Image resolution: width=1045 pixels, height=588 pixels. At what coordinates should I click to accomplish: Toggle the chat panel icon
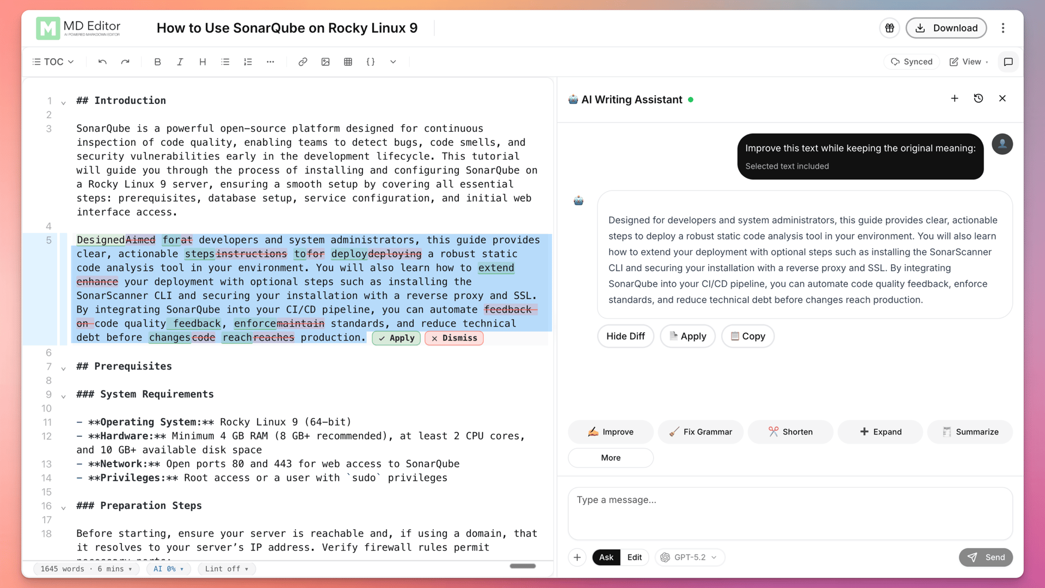click(1008, 62)
